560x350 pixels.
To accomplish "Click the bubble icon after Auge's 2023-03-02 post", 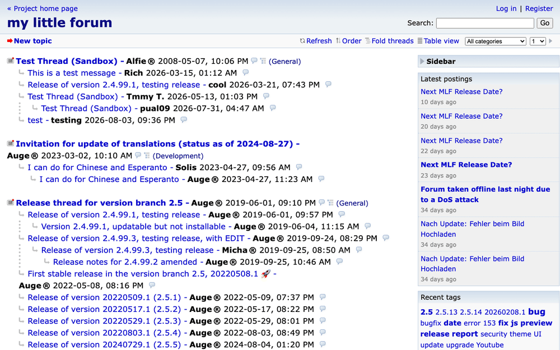I will coord(138,155).
